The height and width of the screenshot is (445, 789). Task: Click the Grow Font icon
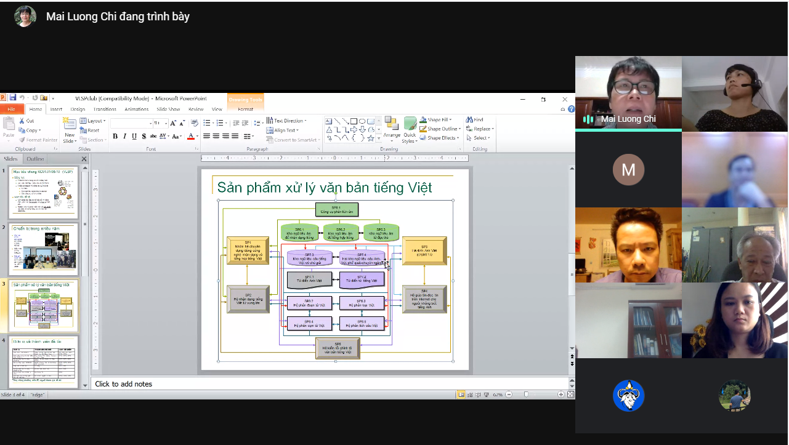point(174,124)
